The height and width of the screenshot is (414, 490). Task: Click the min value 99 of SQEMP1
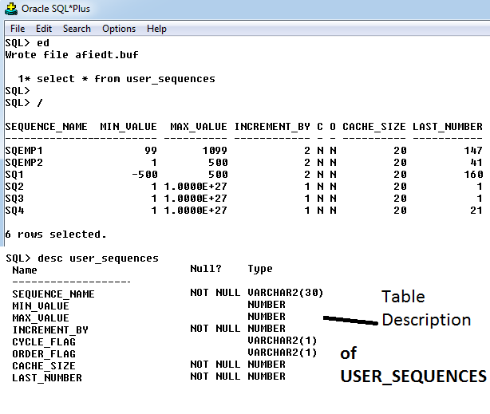click(x=151, y=151)
